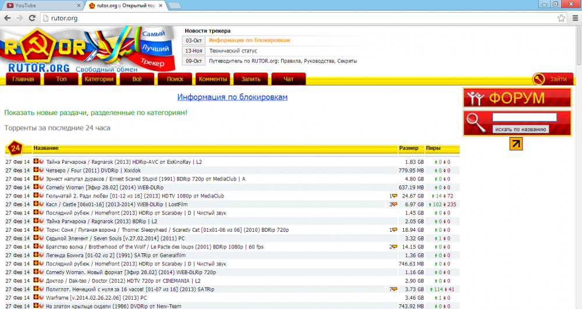This screenshot has width=582, height=309.
Task: Click искать по названию button
Action: (521, 130)
